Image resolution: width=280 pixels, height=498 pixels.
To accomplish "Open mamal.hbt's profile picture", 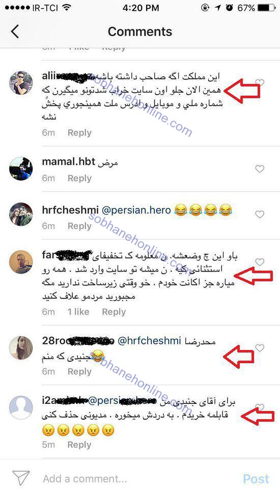I will 21,169.
